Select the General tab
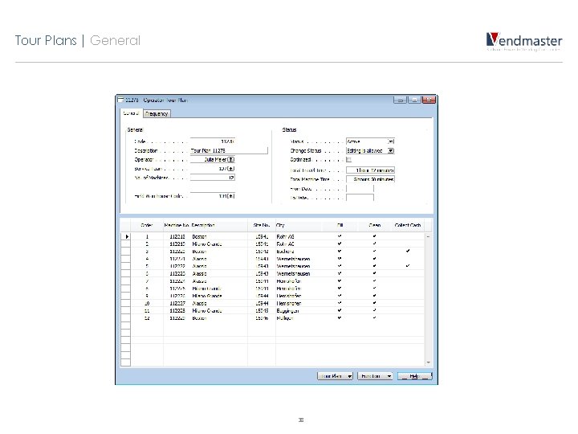The height and width of the screenshot is (434, 578). 131,113
